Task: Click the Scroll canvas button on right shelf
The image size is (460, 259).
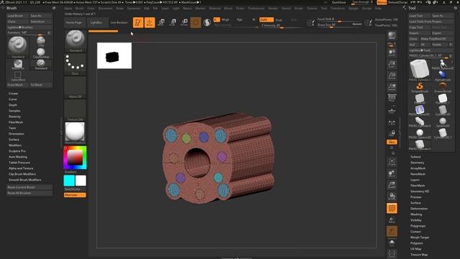Action: [x=392, y=53]
